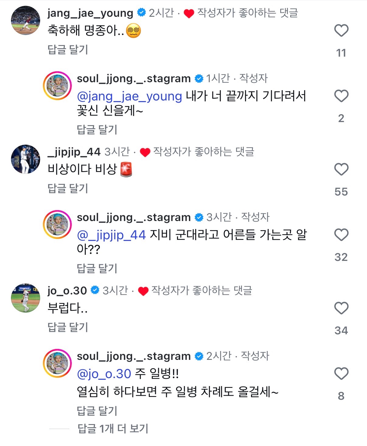This screenshot has width=367, height=446.
Task: Open jo_o.30's profile avatar
Action: pos(26,298)
